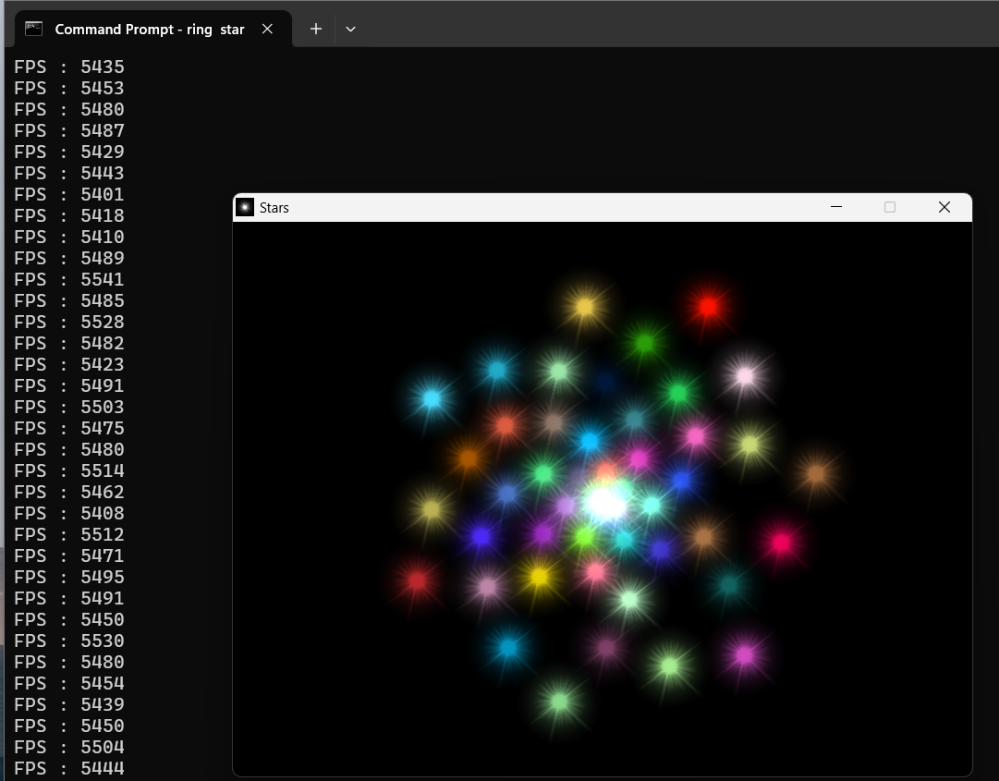Open a new terminal tab with plus

(316, 29)
